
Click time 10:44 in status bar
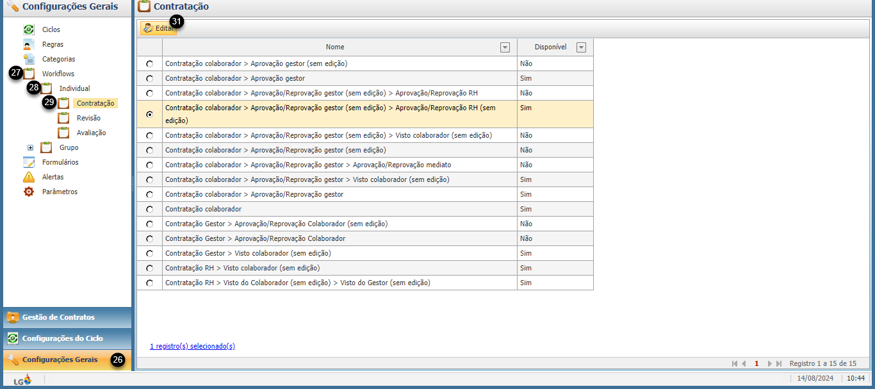coord(856,378)
